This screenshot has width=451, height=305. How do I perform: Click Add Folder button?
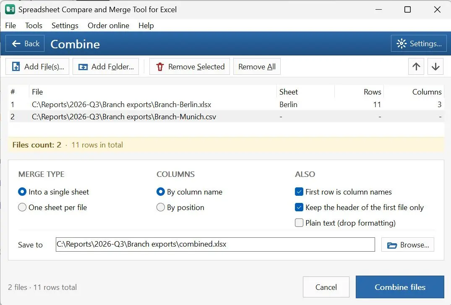[x=106, y=66]
